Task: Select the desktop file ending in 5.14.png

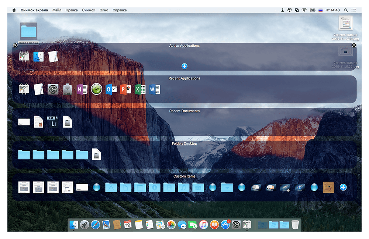Action: (345, 28)
